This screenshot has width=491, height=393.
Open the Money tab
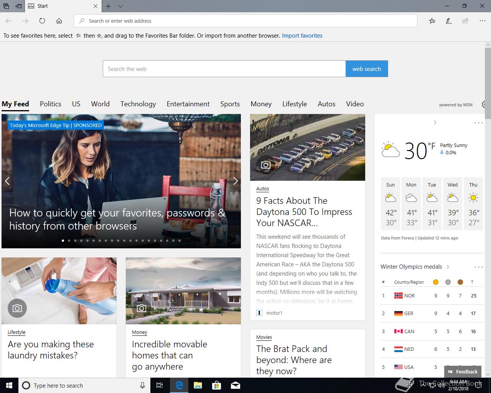pos(261,104)
